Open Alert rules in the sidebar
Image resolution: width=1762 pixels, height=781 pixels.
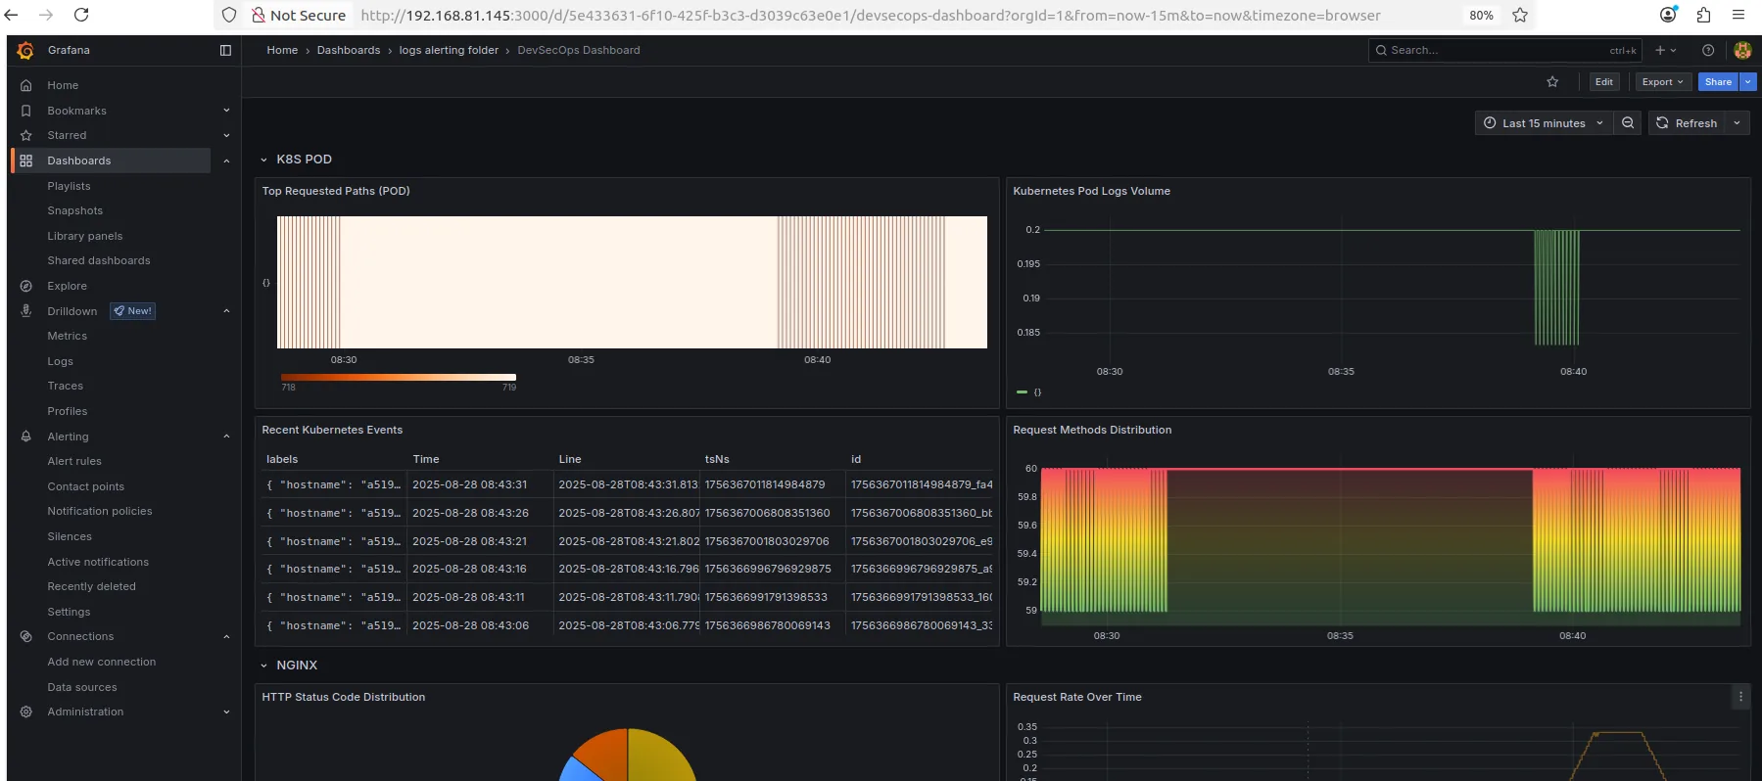74,461
